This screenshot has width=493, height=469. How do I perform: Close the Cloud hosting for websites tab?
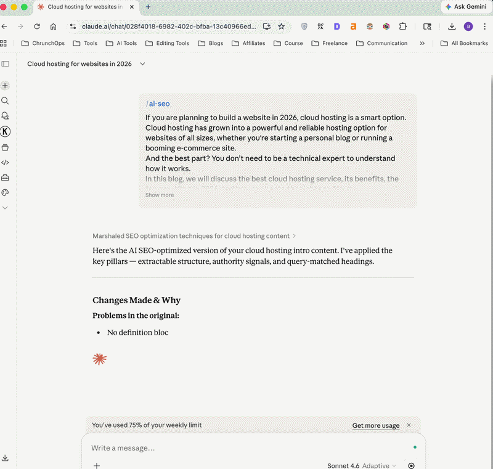tap(132, 7)
